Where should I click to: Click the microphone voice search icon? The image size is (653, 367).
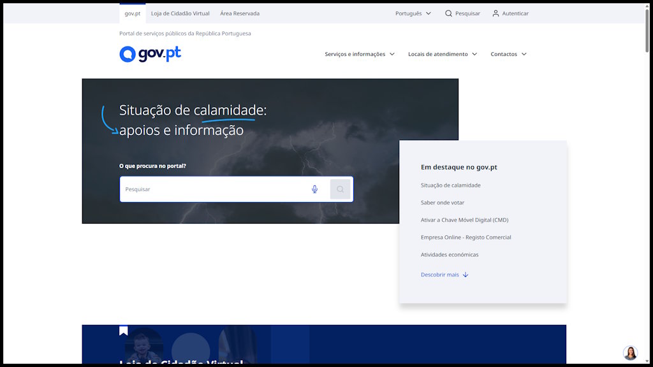pyautogui.click(x=314, y=189)
